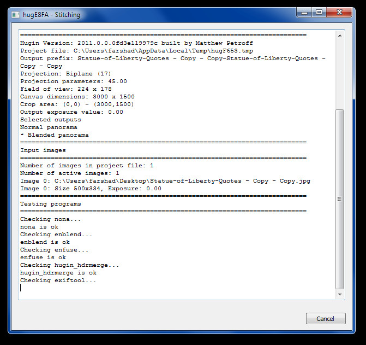366x345 pixels.
Task: Click the 'Selected outputs' line
Action: (x=50, y=120)
